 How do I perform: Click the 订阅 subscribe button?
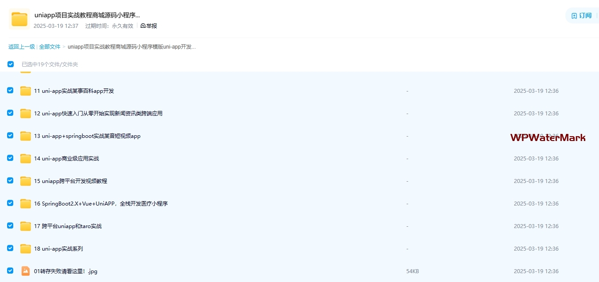pos(581,15)
